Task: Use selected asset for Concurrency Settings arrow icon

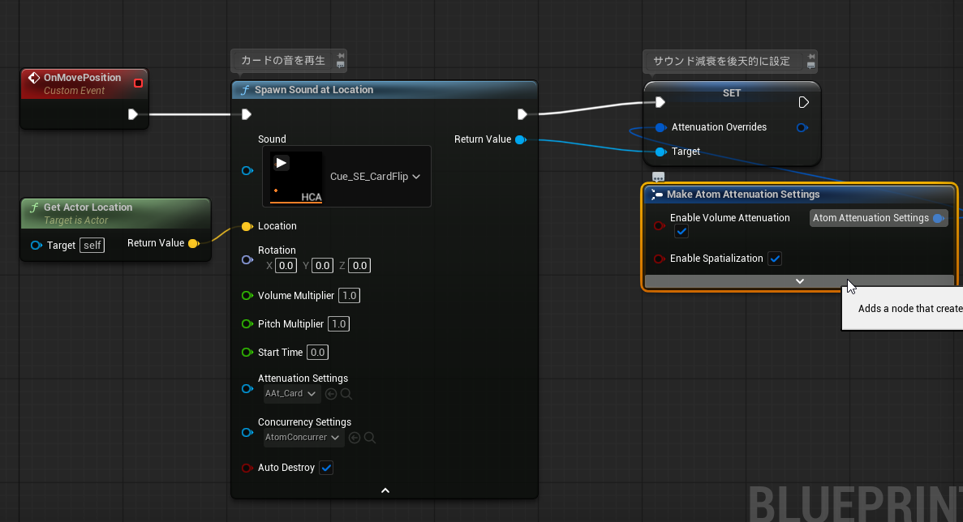Action: point(355,438)
